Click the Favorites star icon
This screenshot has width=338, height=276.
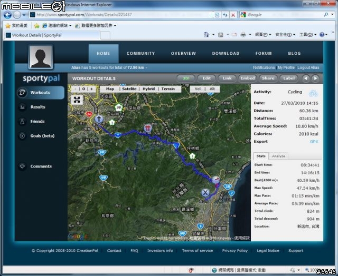pos(8,26)
